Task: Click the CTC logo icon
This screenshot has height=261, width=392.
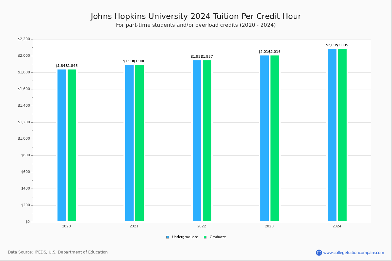Action: (319, 253)
